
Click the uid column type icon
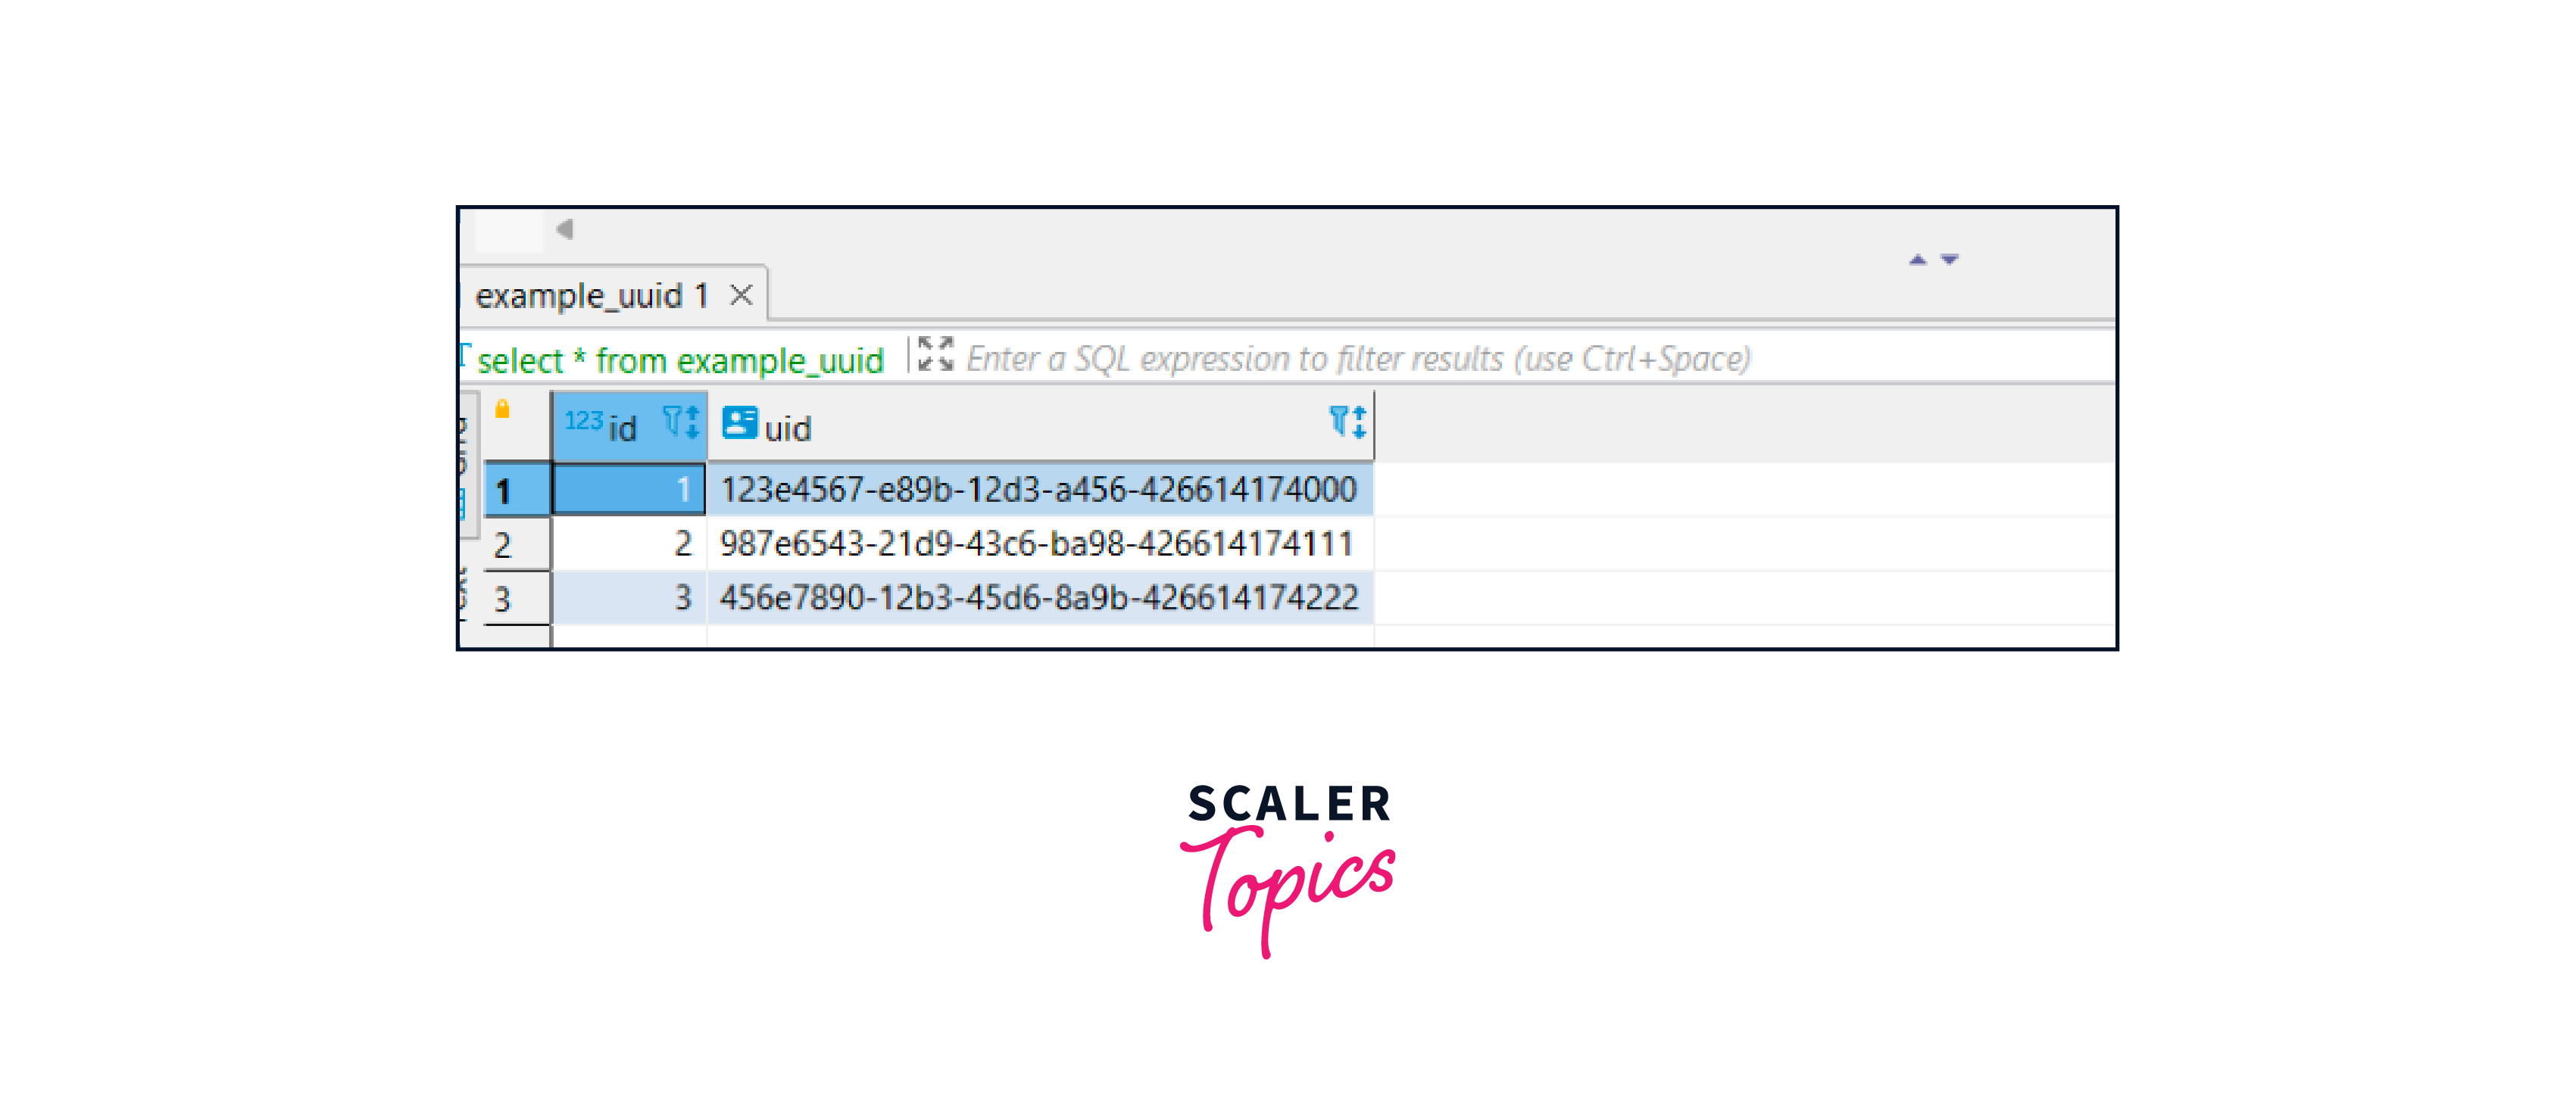740,422
